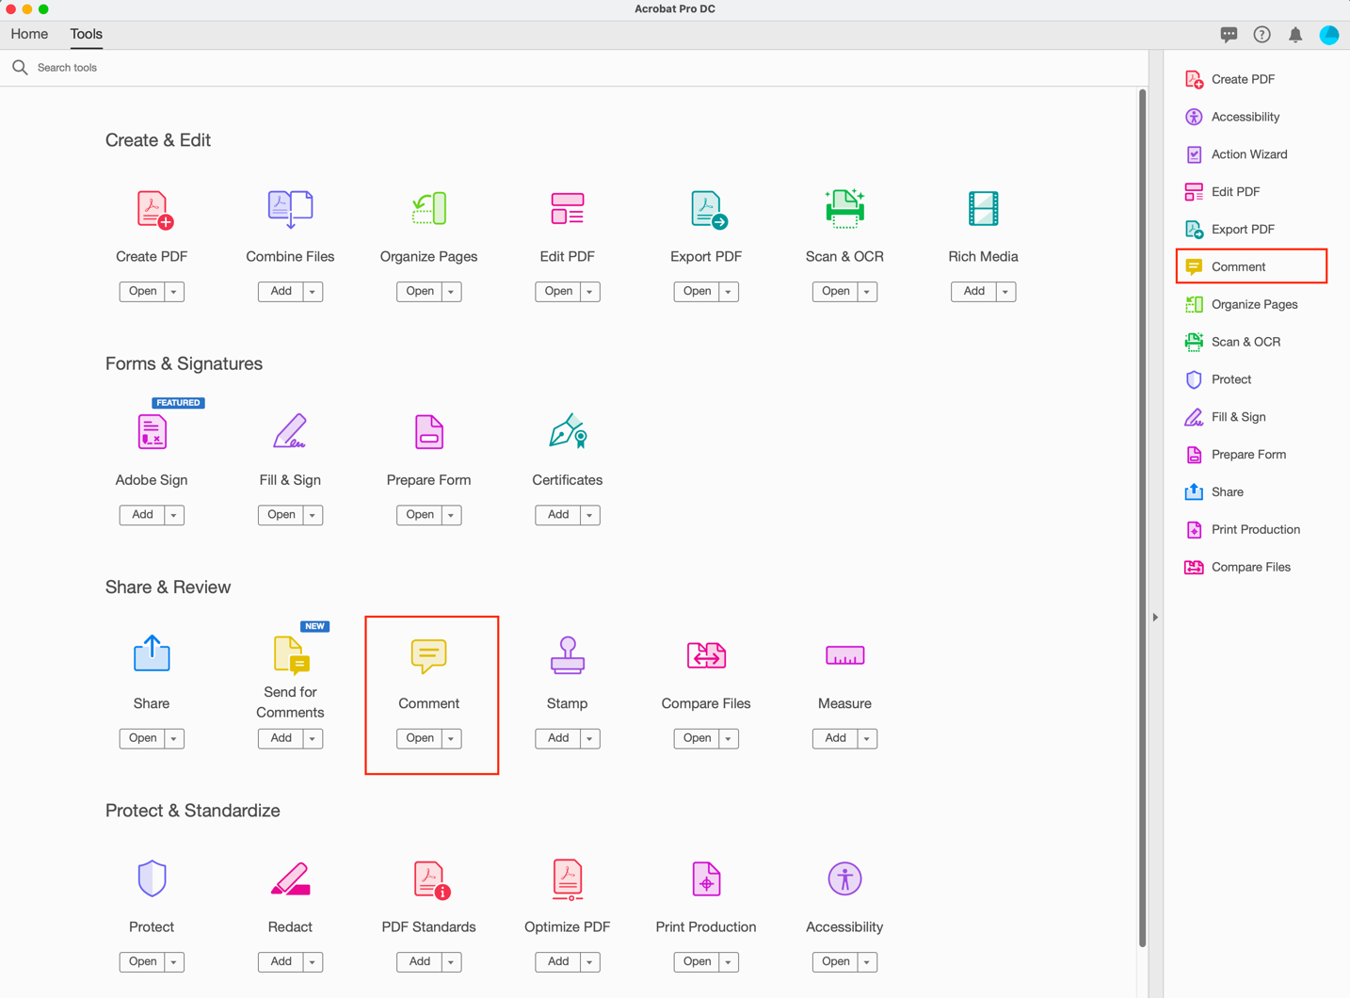Click the Optimize PDF icon
The width and height of the screenshot is (1350, 998).
point(567,879)
